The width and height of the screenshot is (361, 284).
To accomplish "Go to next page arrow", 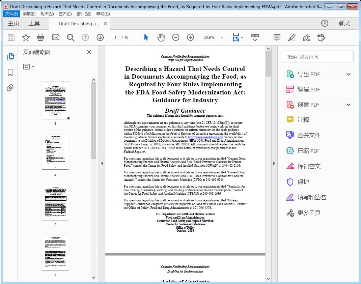I will click(100, 37).
